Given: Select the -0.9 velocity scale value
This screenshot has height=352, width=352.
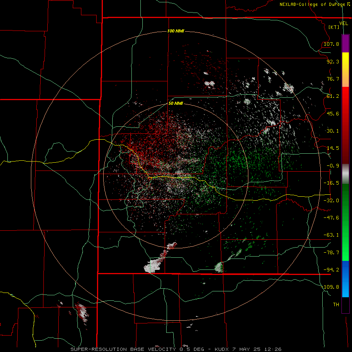Looking at the screenshot, I should click(333, 166).
